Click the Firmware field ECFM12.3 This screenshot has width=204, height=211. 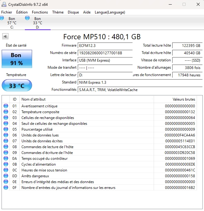pos(105,45)
